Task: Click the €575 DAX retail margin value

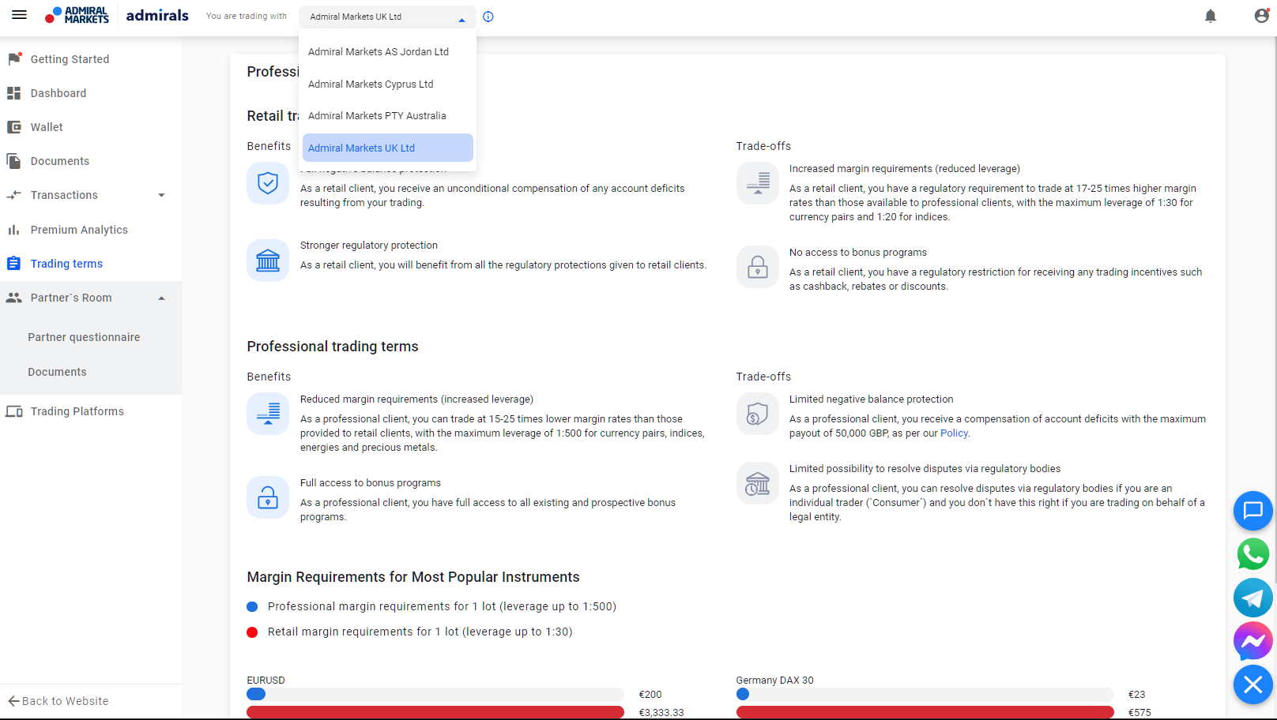Action: pos(1140,713)
